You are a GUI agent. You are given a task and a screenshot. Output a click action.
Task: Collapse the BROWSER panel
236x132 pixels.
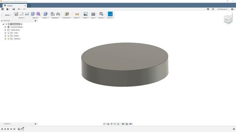click(x=2, y=21)
